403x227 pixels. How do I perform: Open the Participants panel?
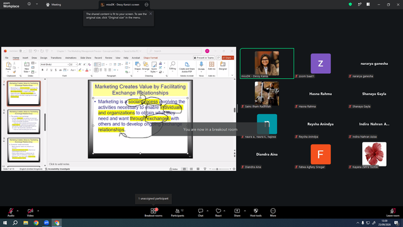tap(178, 212)
